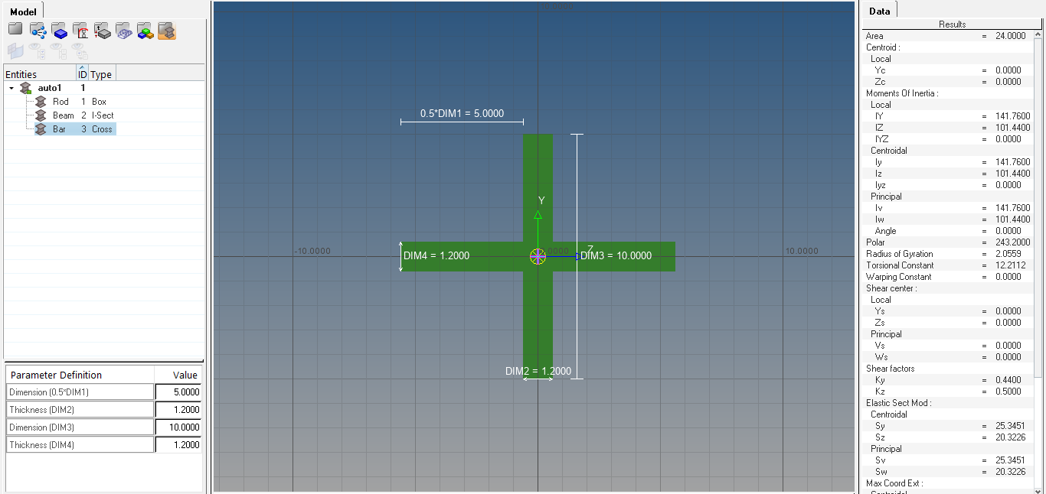Viewport: 1046px width, 494px height.
Task: Select the thickness dimension tool icon
Action: (102, 31)
